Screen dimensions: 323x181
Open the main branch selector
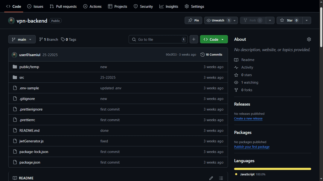(22, 39)
